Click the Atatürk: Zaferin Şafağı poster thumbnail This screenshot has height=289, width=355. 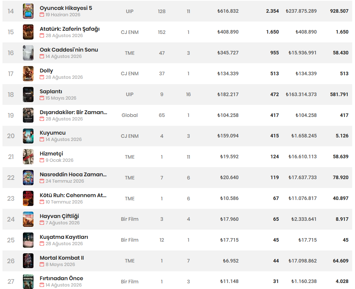(28, 32)
